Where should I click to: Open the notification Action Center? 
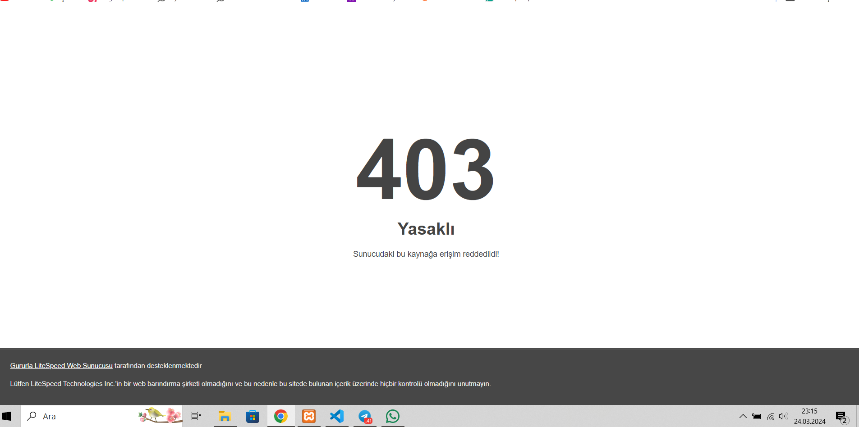tap(841, 416)
